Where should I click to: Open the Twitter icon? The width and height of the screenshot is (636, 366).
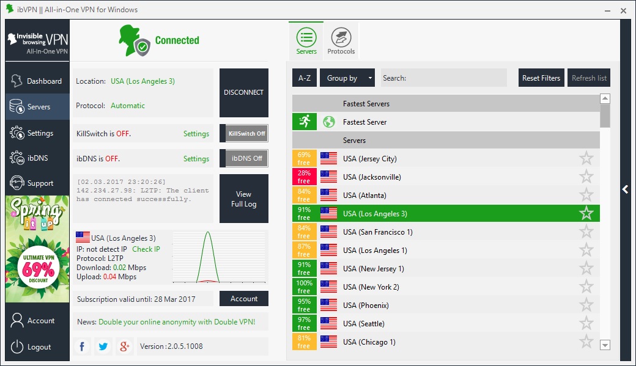coord(103,346)
